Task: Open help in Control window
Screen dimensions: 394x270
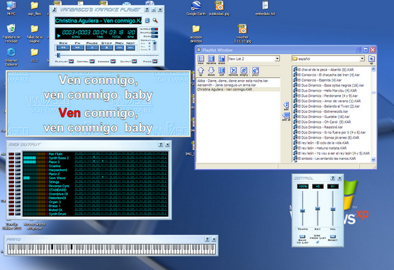Action: 332,178
